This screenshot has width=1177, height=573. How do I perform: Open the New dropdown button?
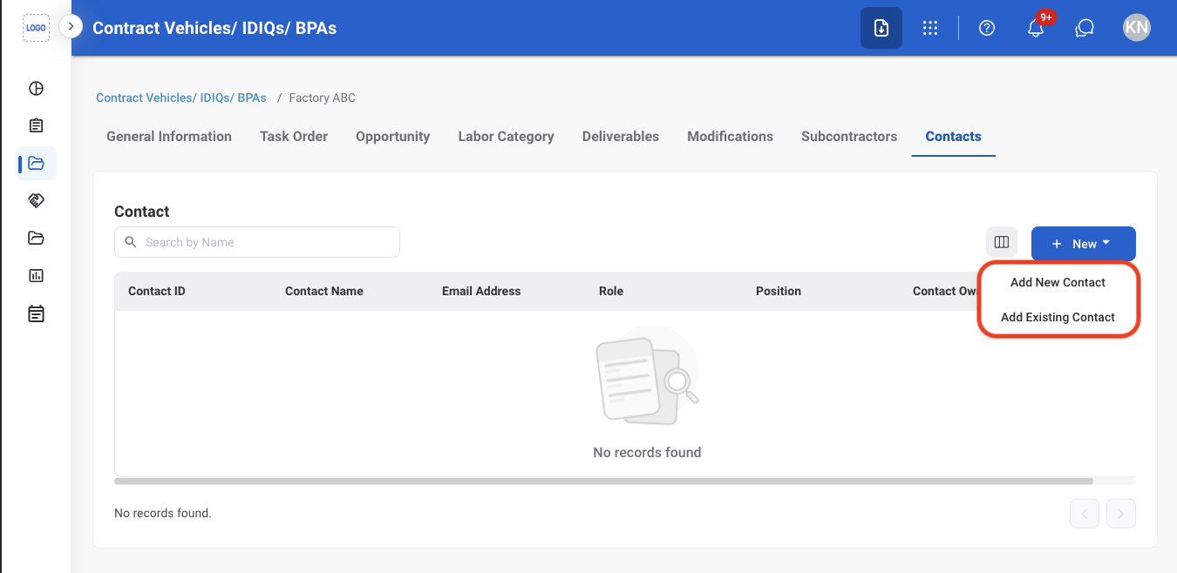pos(1084,244)
